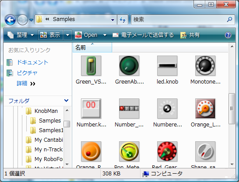Select the Red_Gear knob file icon
The image size is (239, 182).
click(x=167, y=151)
